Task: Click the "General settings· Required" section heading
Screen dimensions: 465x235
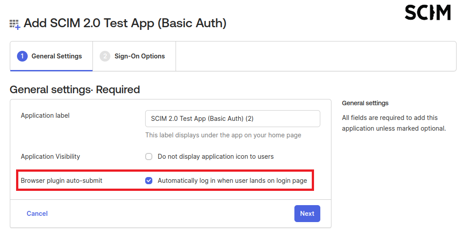Action: 75,90
